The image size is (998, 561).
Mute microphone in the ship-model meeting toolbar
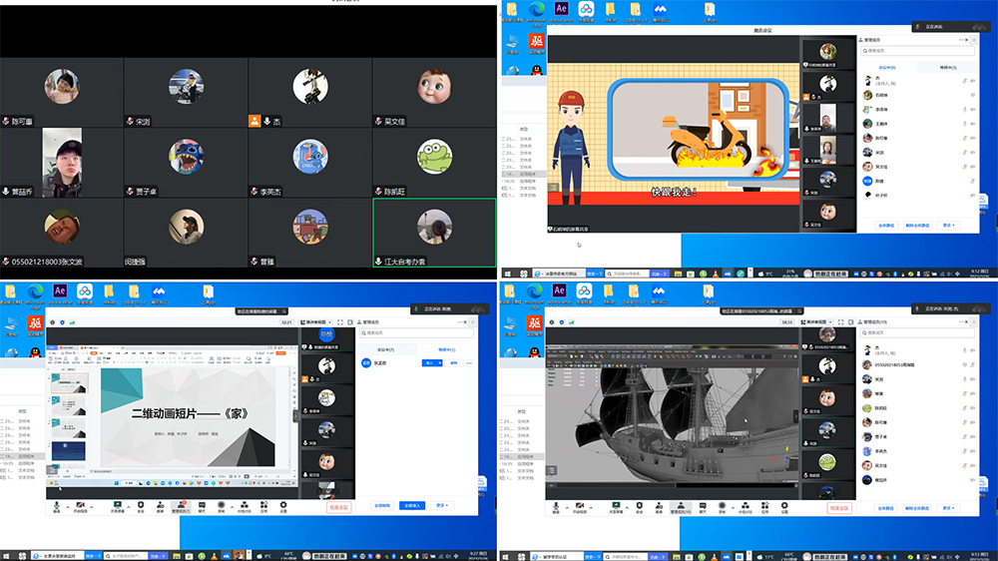[x=556, y=506]
